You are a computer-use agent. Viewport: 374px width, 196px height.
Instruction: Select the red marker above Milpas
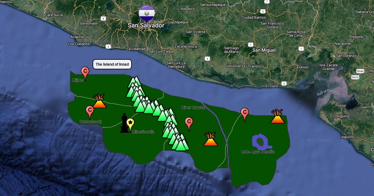point(85,72)
